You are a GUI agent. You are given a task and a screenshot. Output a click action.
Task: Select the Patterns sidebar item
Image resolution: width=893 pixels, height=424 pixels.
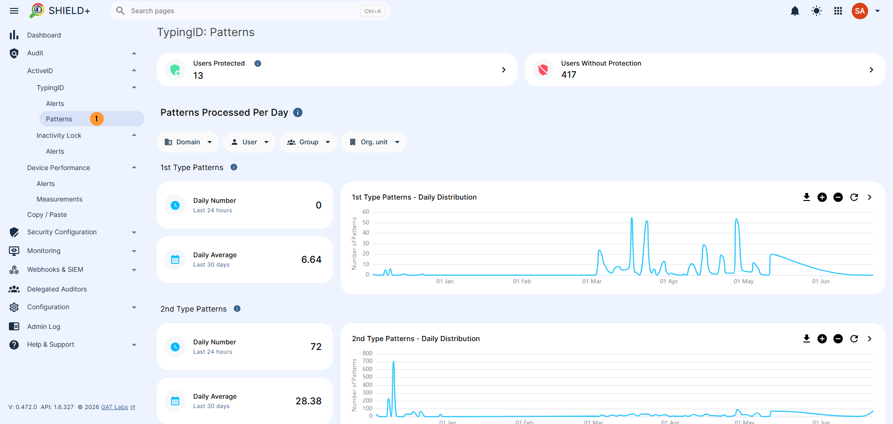coord(92,119)
